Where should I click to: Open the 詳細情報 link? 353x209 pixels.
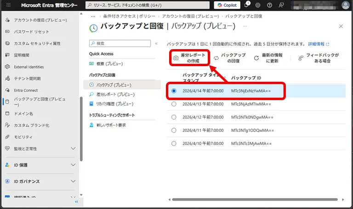pos(319,44)
